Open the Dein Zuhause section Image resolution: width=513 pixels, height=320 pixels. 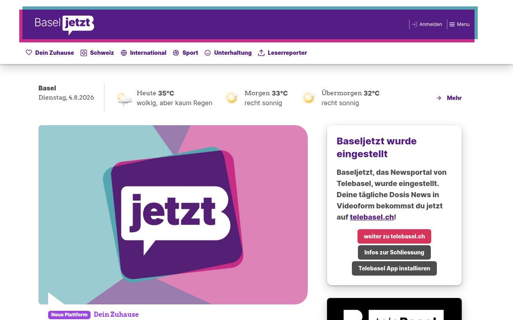click(55, 53)
